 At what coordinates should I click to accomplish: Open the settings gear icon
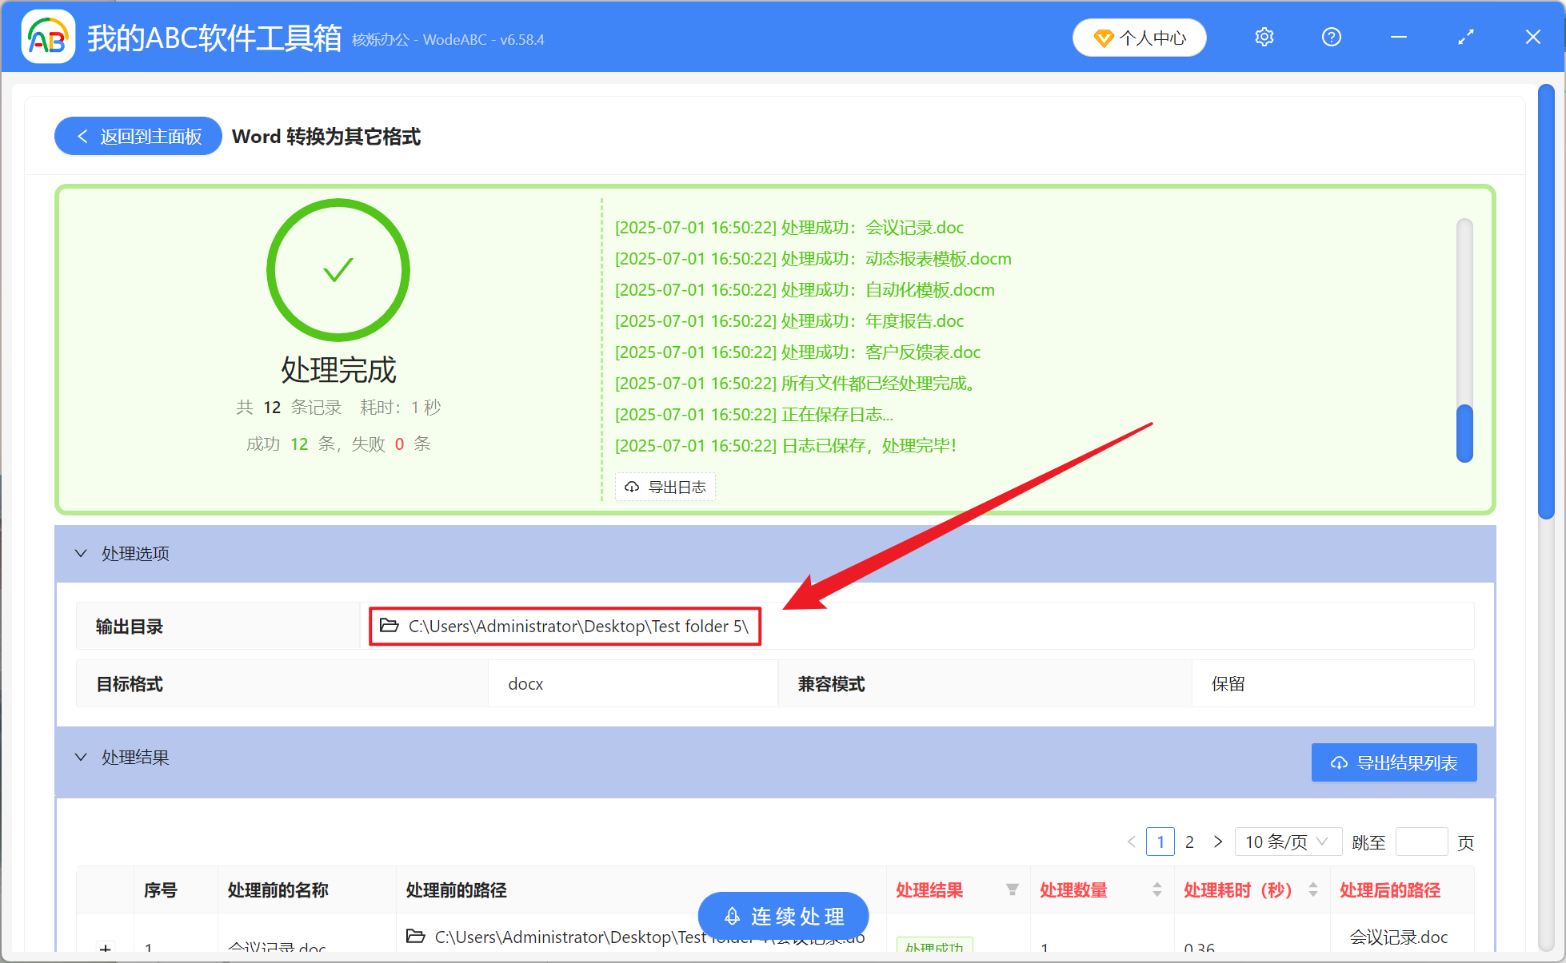pyautogui.click(x=1264, y=37)
